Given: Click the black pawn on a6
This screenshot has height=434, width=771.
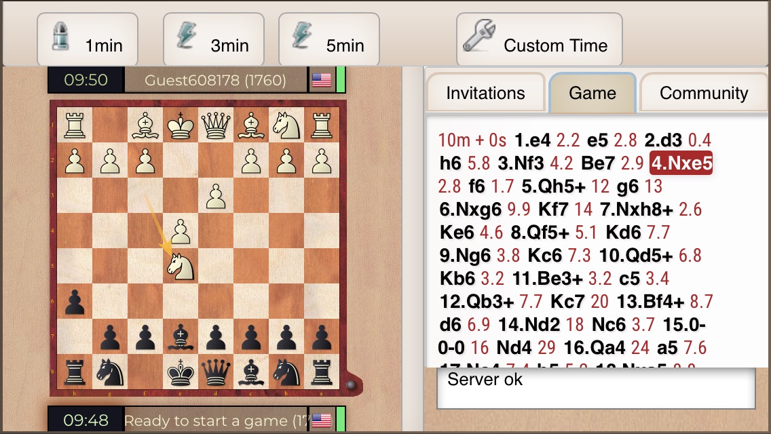Looking at the screenshot, I should tap(74, 301).
